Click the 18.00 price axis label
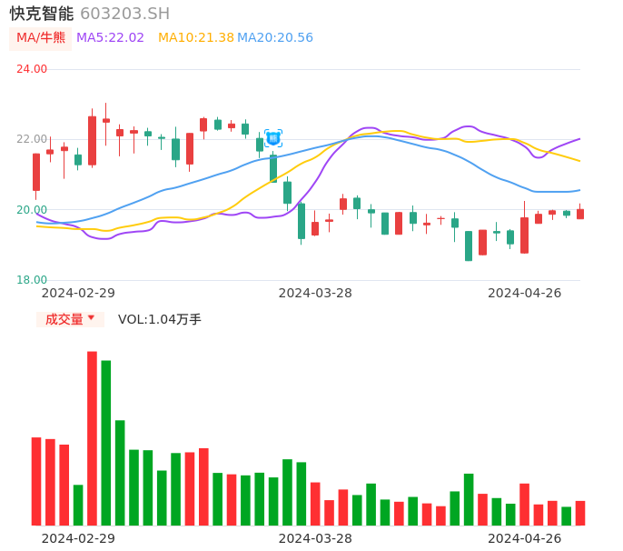 click(x=32, y=280)
